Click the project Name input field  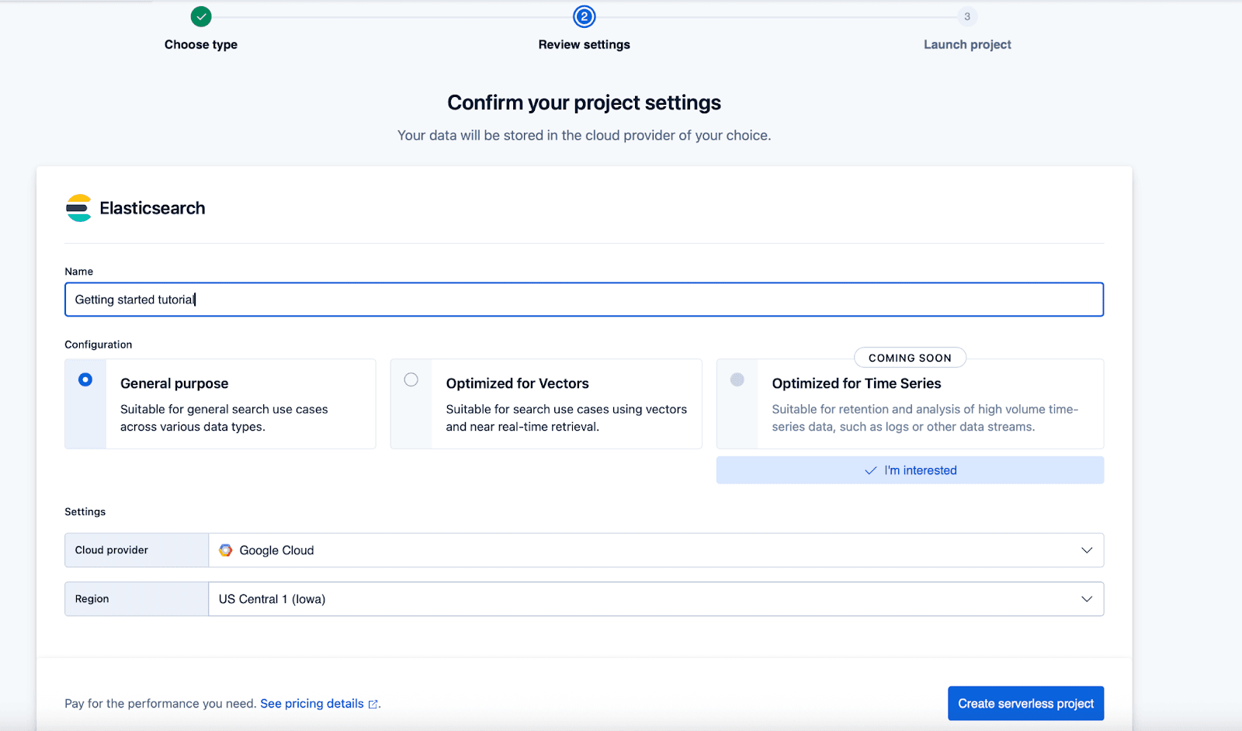click(584, 300)
